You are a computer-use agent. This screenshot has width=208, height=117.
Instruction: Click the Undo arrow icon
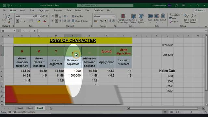coord(9,6)
